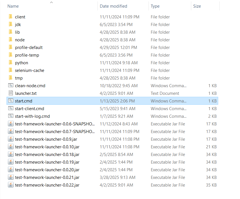
Task: Click the 2/5/2025 8:54 AM date cell
Action: (116, 155)
